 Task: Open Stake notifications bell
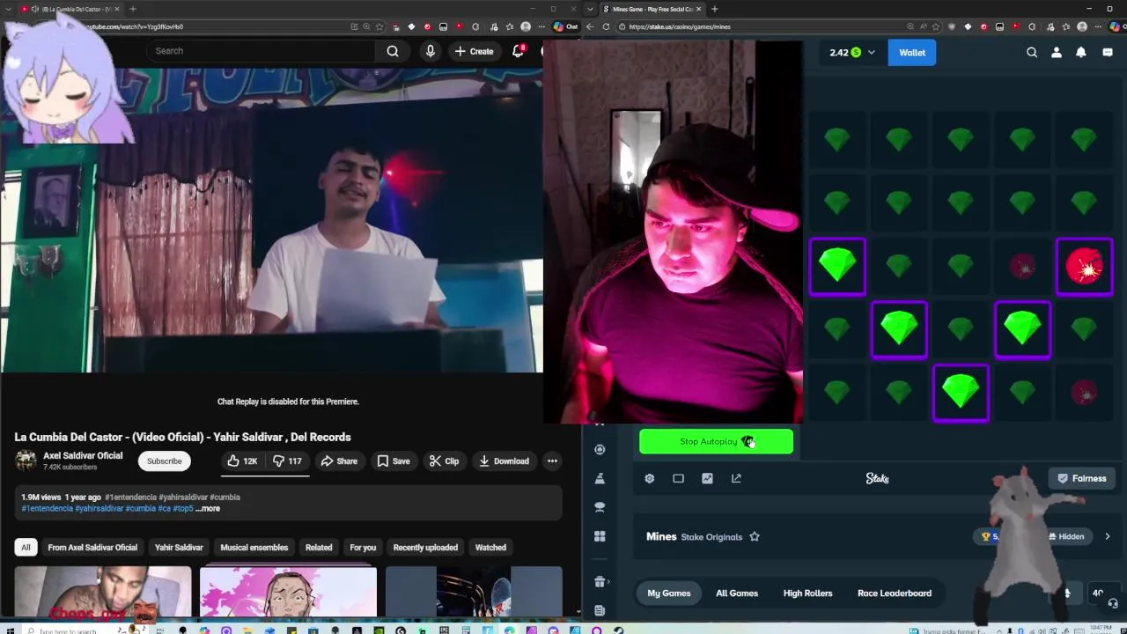click(1081, 53)
